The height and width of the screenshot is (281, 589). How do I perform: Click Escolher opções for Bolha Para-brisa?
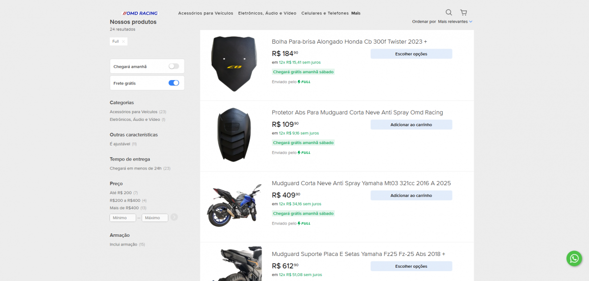click(x=411, y=54)
